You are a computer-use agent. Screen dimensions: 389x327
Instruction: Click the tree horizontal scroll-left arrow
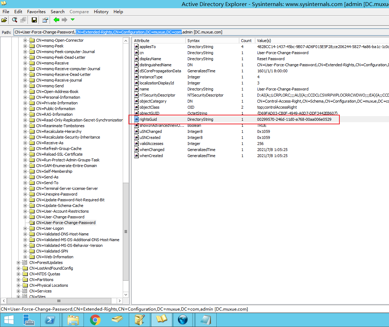(4, 301)
